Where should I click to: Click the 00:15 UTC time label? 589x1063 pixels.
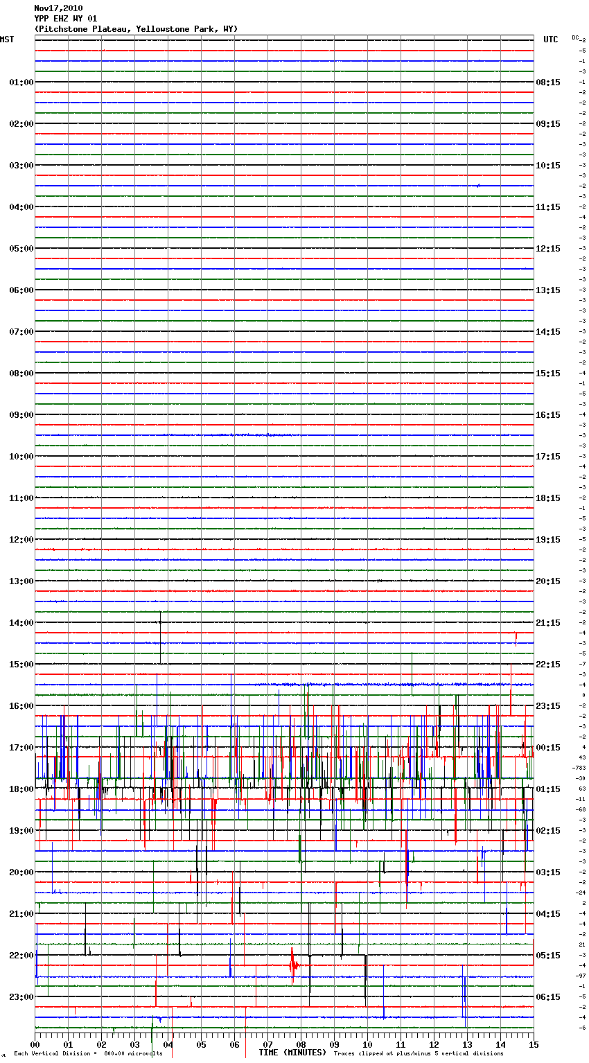(548, 748)
